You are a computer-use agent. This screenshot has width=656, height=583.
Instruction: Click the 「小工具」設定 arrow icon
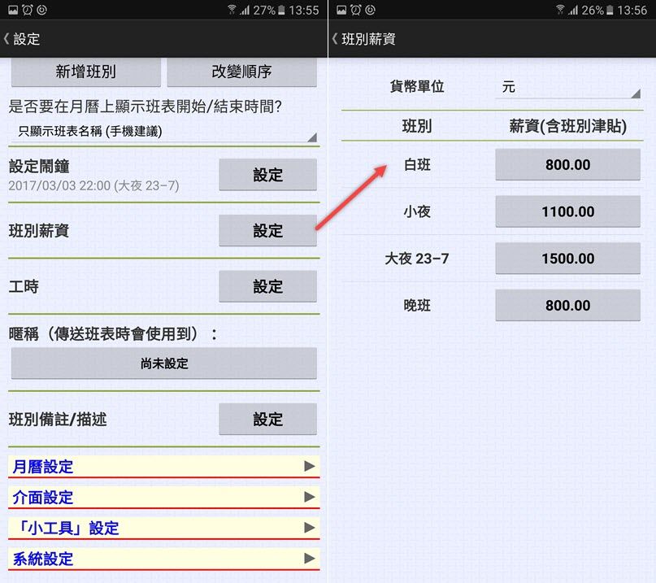tap(310, 528)
